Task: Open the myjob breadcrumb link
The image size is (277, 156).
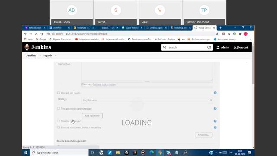Action: [x=48, y=55]
